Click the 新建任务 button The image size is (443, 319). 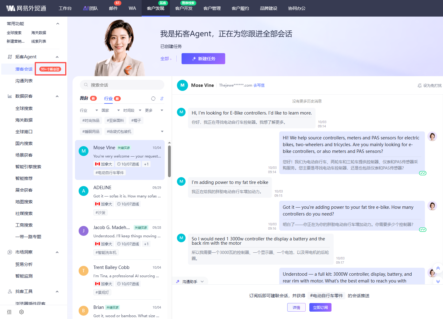click(x=203, y=59)
